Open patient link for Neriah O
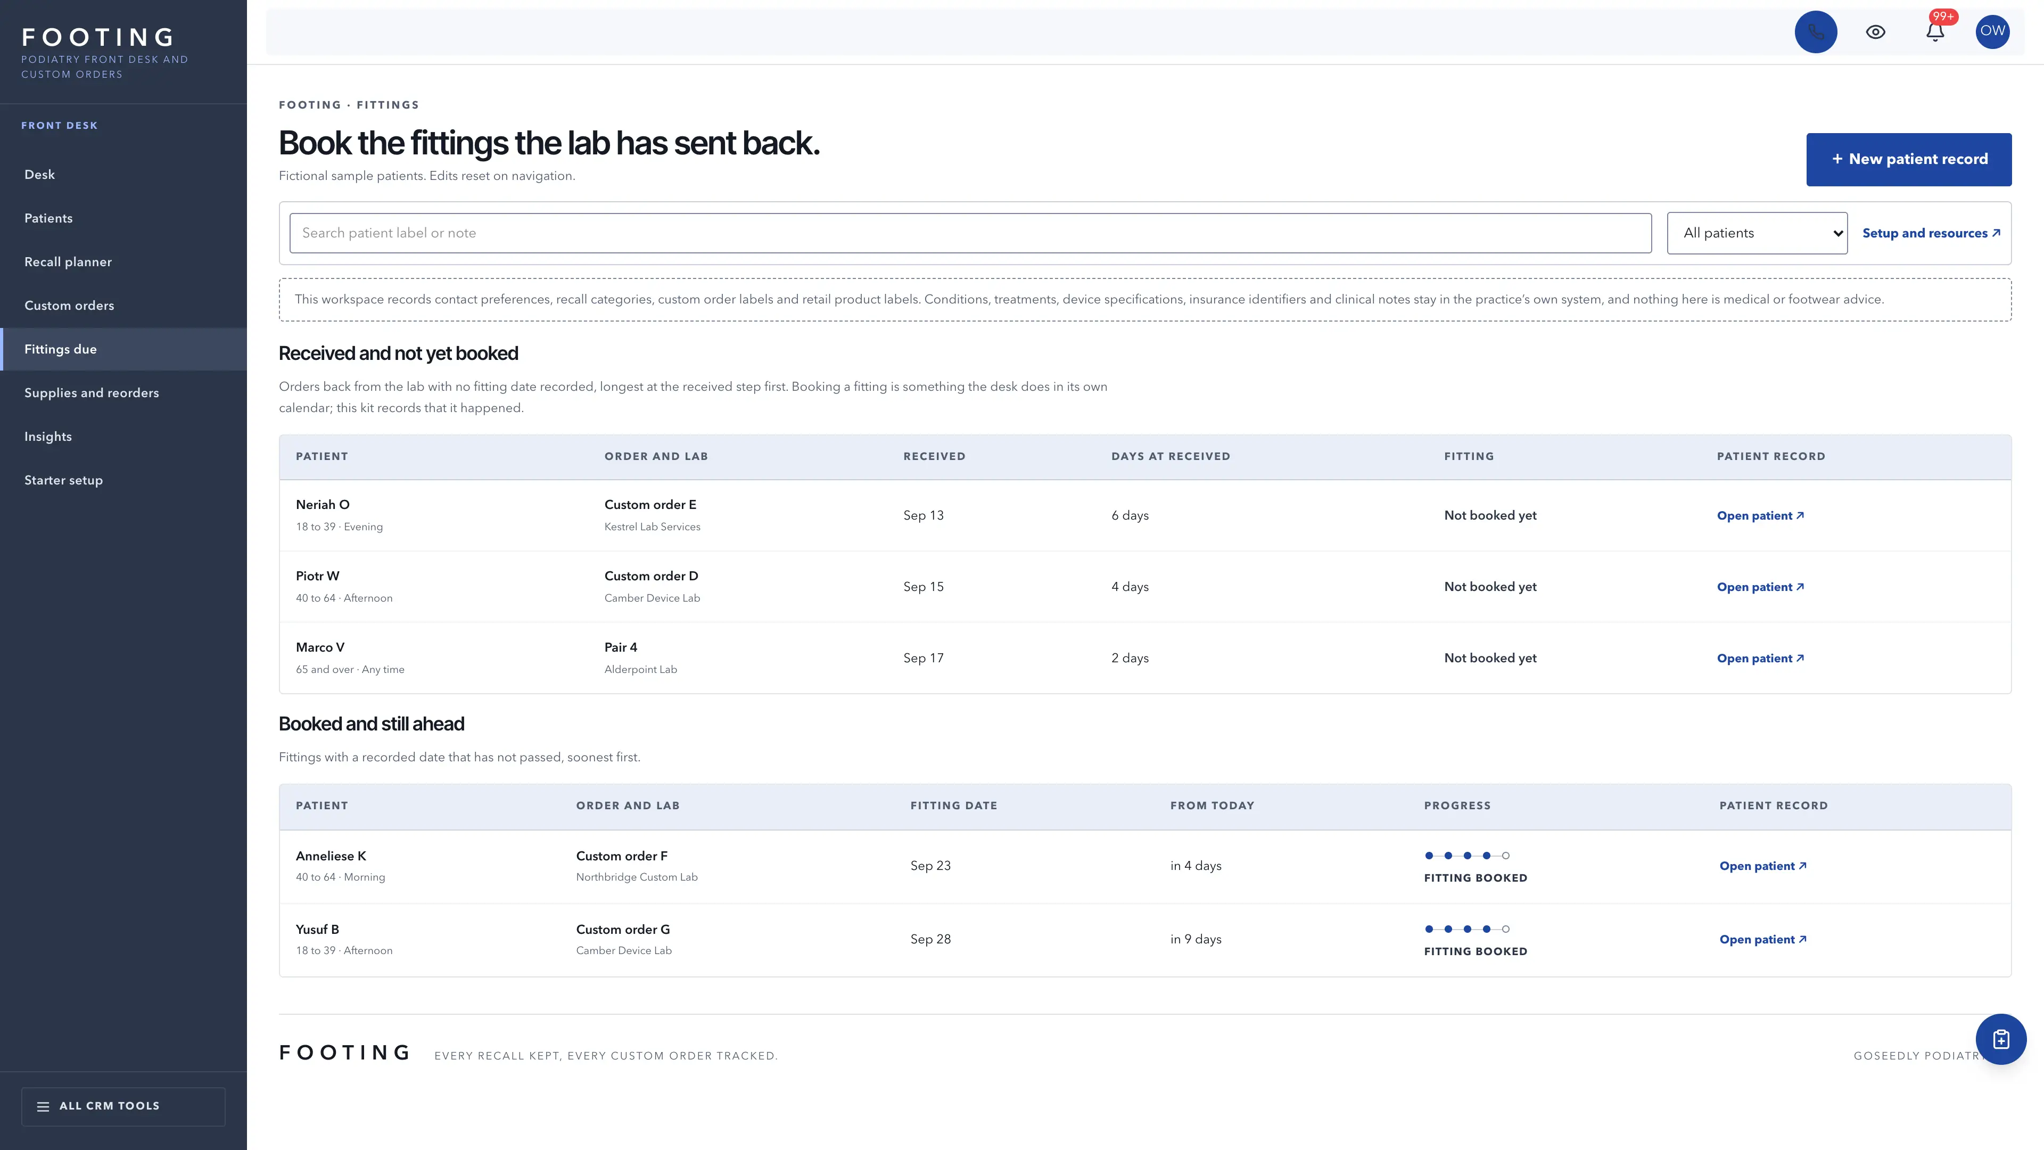The image size is (2044, 1150). coord(1760,516)
